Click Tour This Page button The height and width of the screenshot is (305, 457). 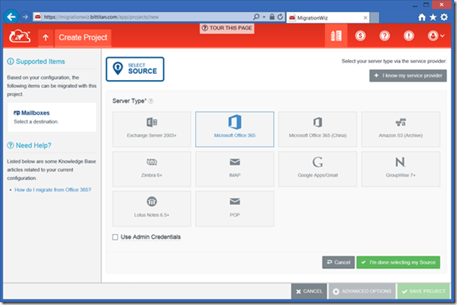(x=227, y=28)
